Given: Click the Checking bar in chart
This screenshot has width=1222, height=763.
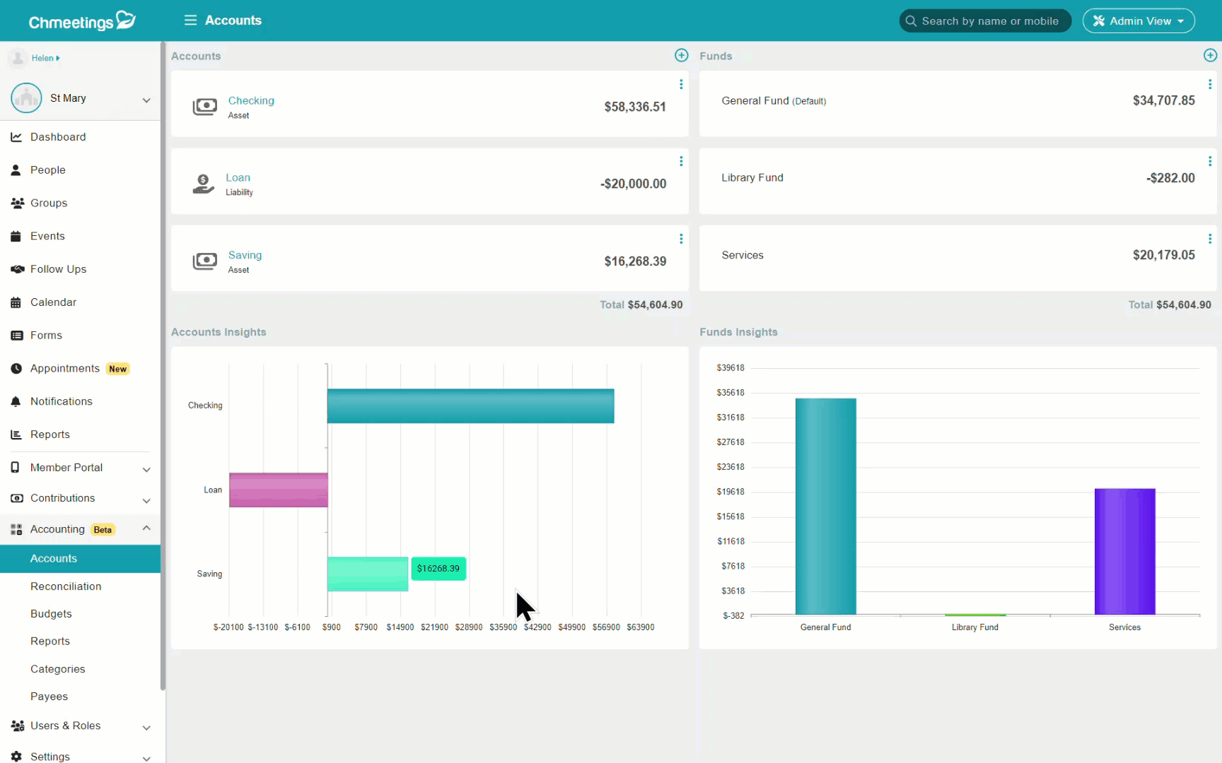Looking at the screenshot, I should coord(471,406).
